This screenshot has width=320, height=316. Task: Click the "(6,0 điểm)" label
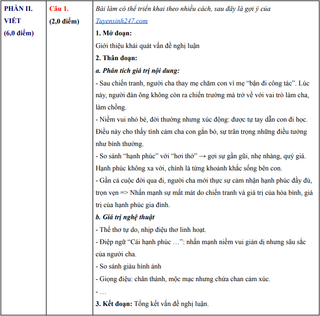[19, 33]
